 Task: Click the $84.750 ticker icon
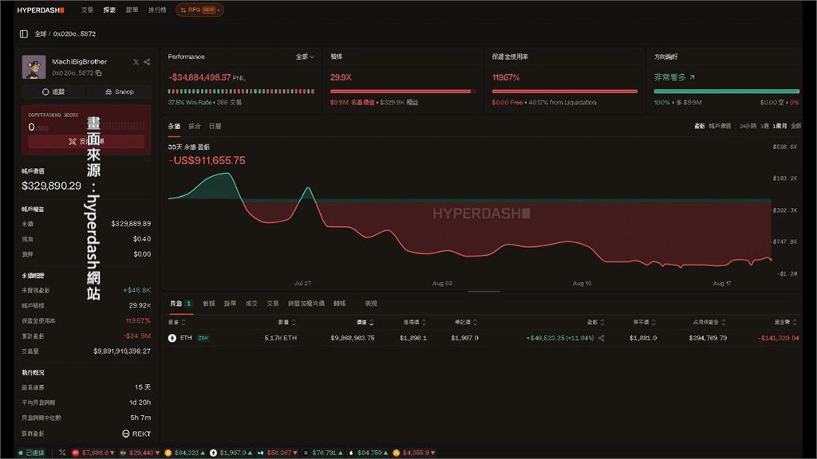[351, 453]
